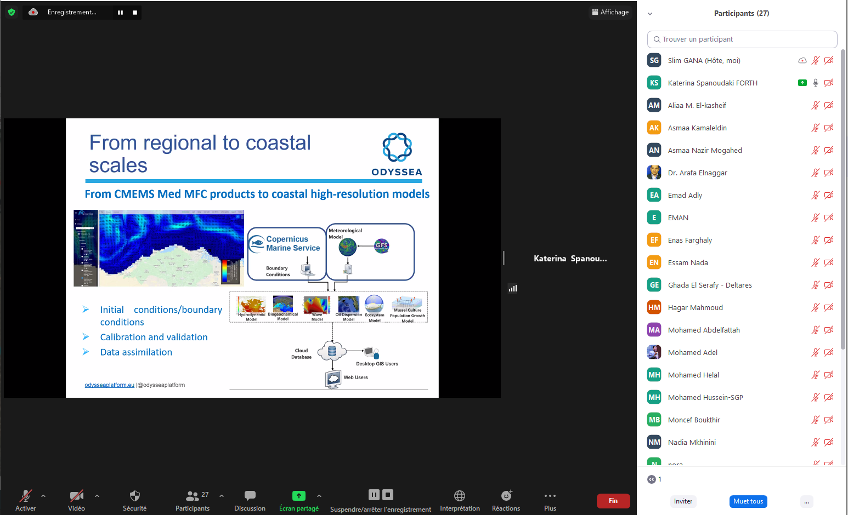Toggle Slim GANA camera icon
The image size is (848, 515).
pyautogui.click(x=829, y=60)
